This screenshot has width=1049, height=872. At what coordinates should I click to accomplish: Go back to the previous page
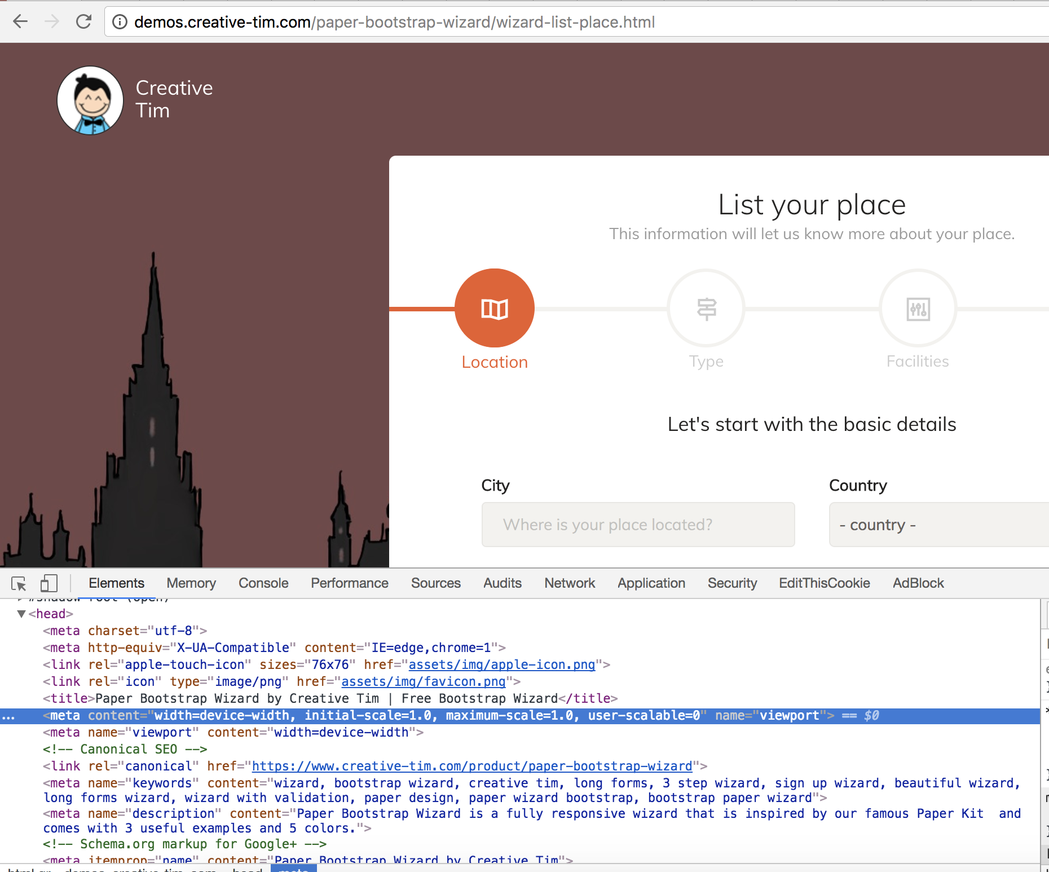[20, 21]
